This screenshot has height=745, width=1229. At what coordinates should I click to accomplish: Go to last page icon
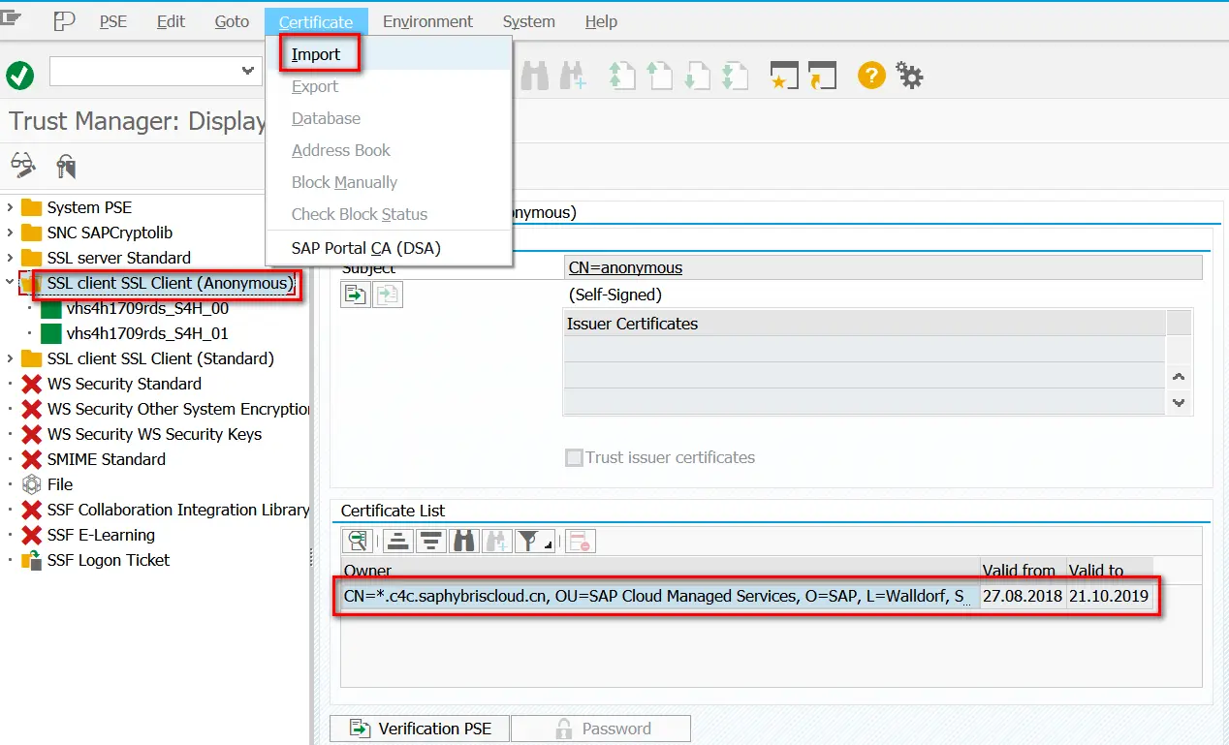click(x=735, y=76)
